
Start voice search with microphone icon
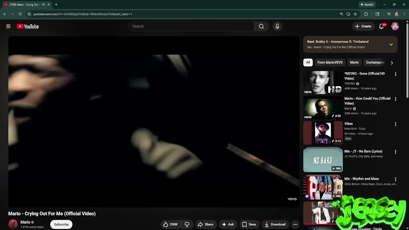(277, 26)
